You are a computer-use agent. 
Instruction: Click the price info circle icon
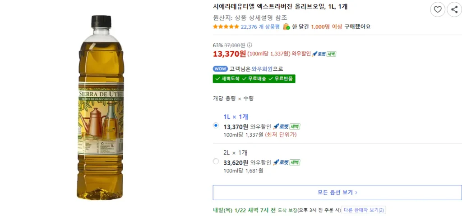(x=249, y=45)
